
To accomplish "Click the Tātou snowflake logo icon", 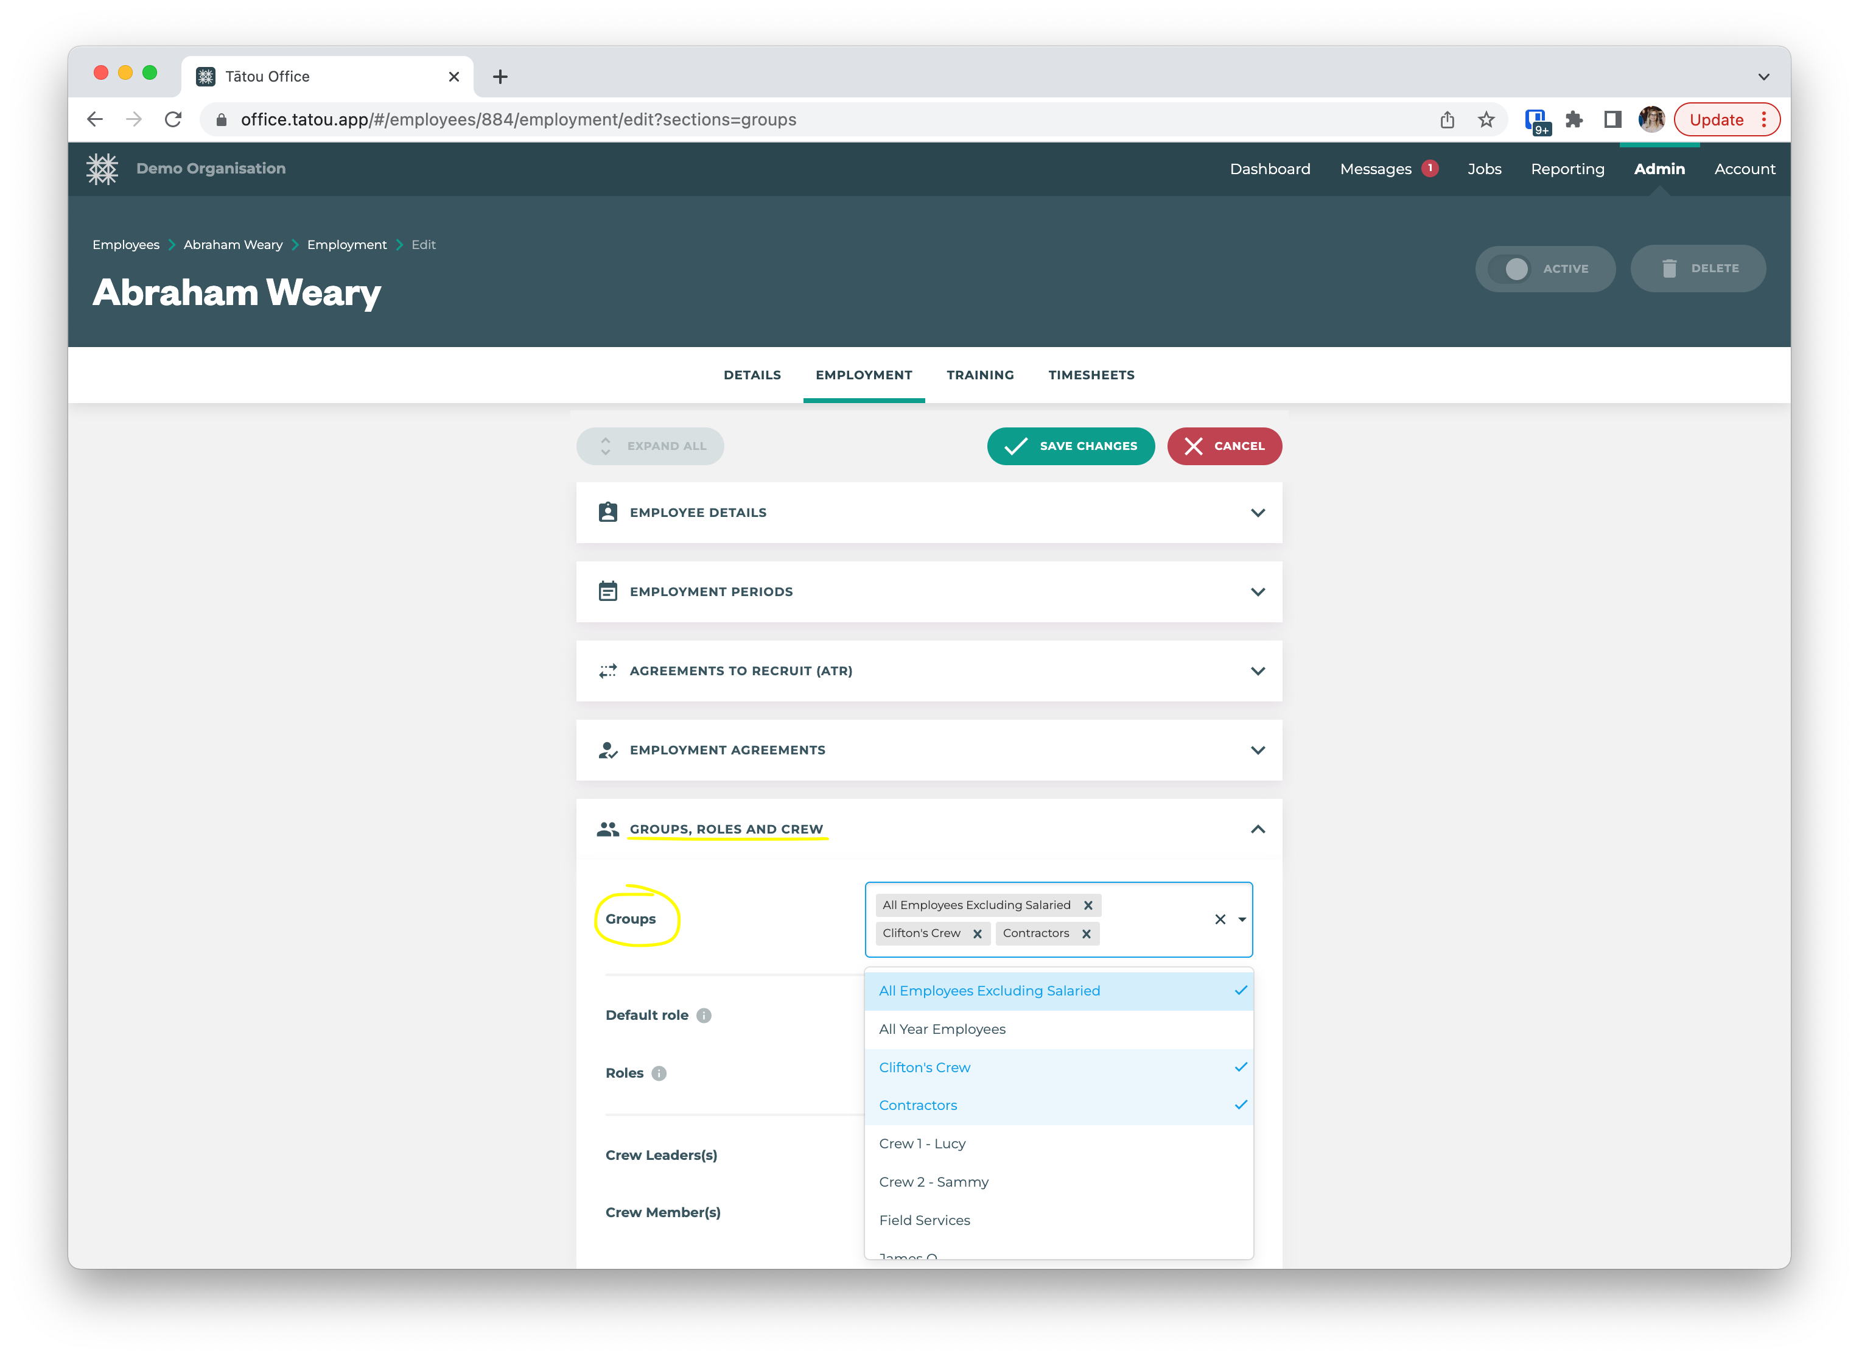I will [x=102, y=169].
